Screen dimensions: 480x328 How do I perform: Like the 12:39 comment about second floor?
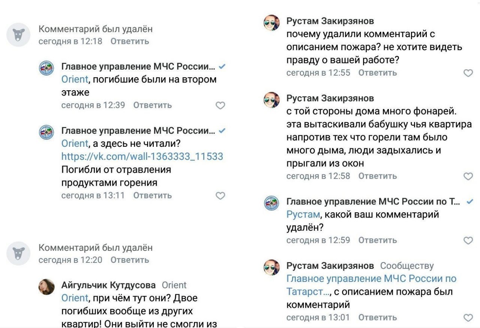click(220, 106)
